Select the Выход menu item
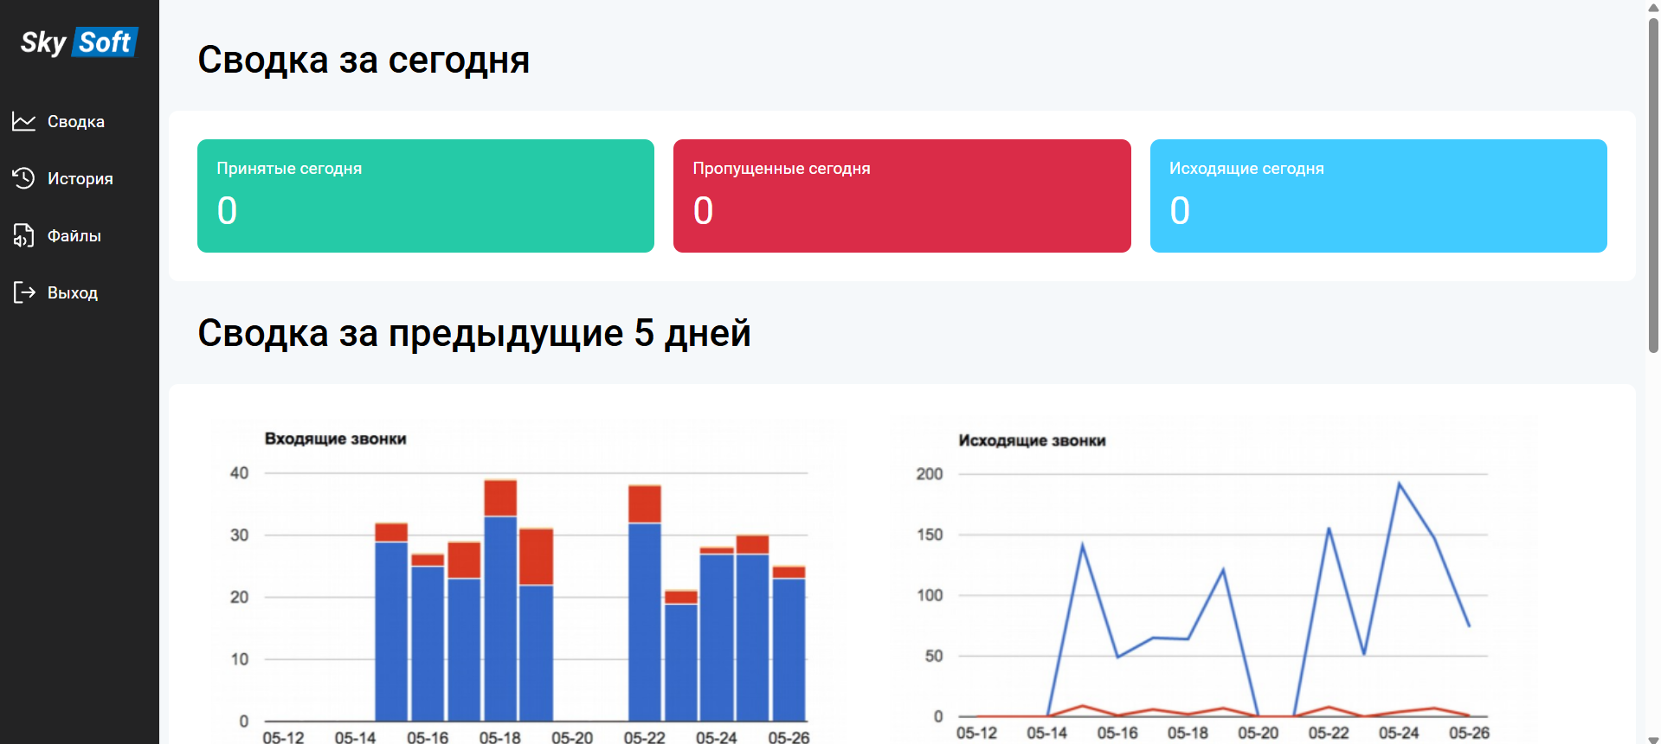This screenshot has width=1661, height=744. pos(80,293)
